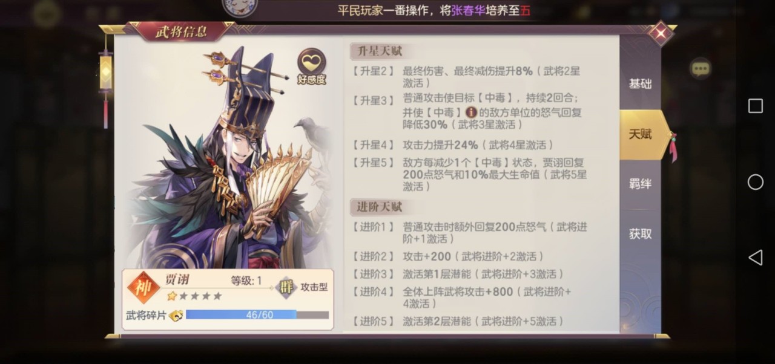The width and height of the screenshot is (775, 364).
Task: Open the 羁绊 tab
Action: coord(640,184)
